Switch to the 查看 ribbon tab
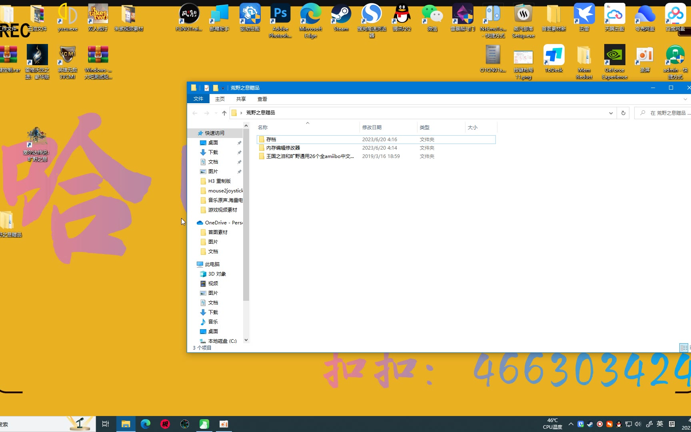 point(262,99)
